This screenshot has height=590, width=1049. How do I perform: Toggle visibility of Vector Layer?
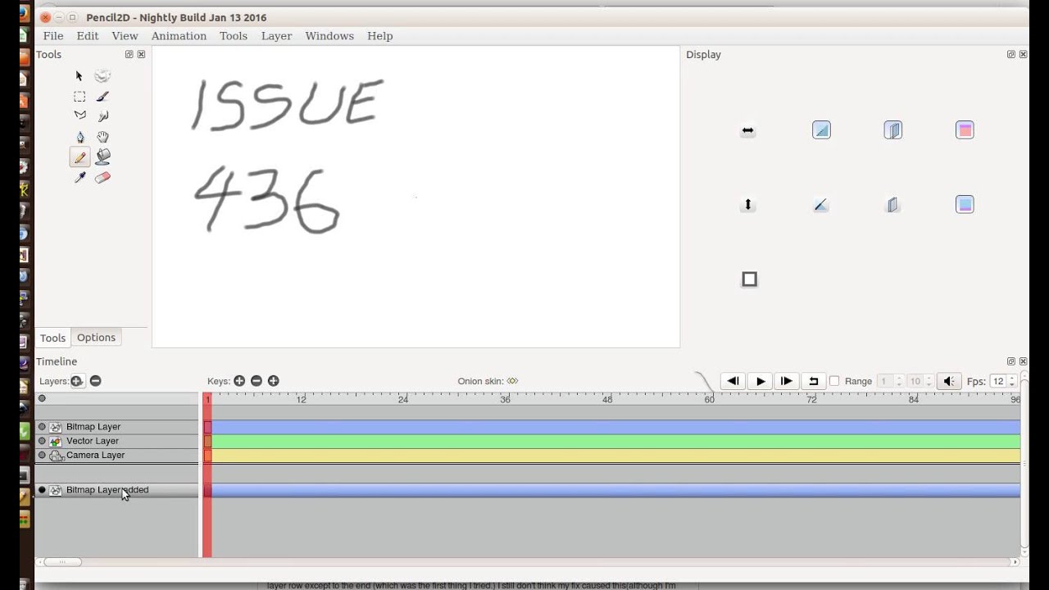42,441
